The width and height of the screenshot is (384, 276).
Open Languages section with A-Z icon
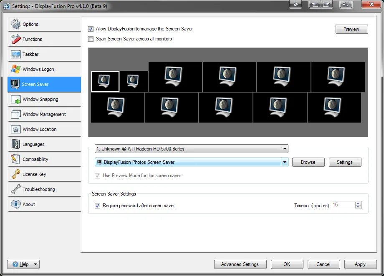click(44, 144)
